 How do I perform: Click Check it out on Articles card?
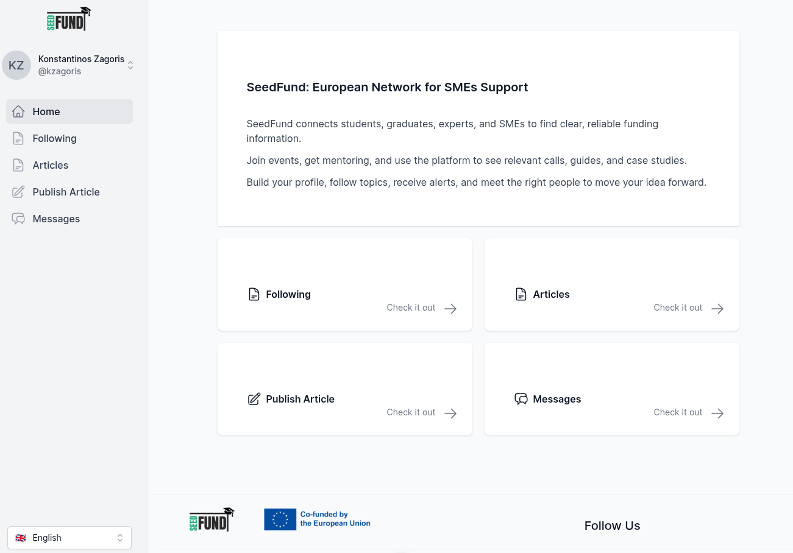pos(678,308)
